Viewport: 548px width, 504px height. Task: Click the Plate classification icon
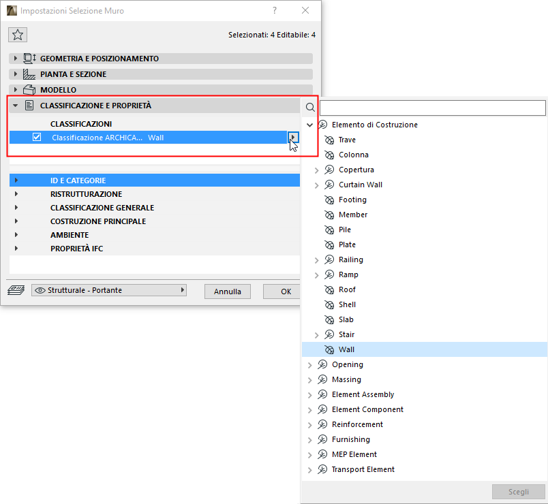pos(329,245)
